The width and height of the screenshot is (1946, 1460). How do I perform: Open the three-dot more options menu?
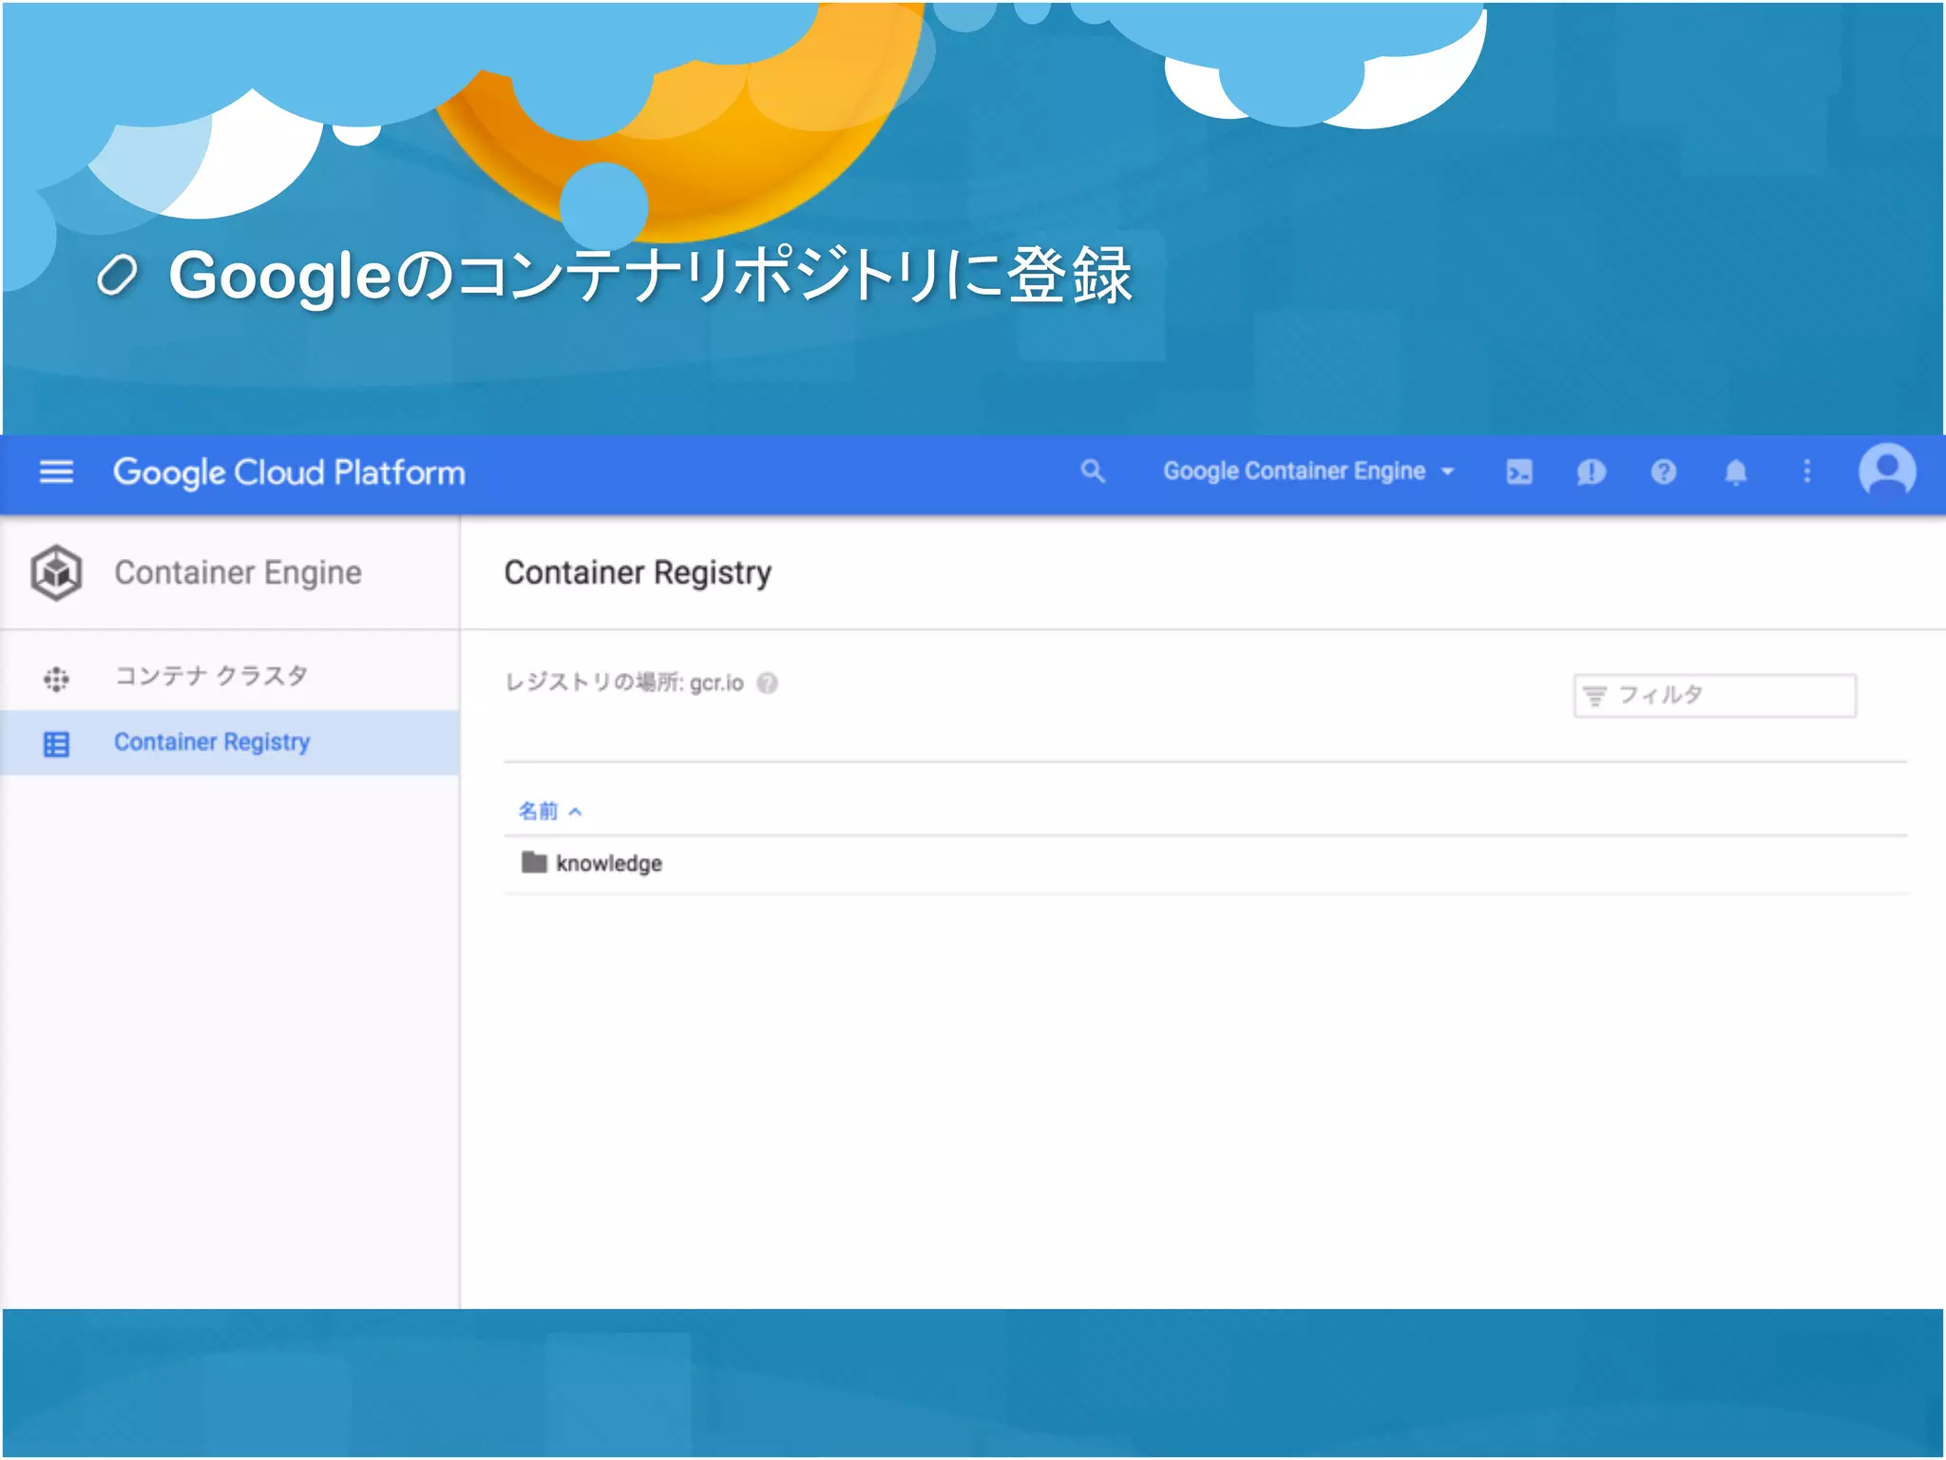click(x=1807, y=471)
